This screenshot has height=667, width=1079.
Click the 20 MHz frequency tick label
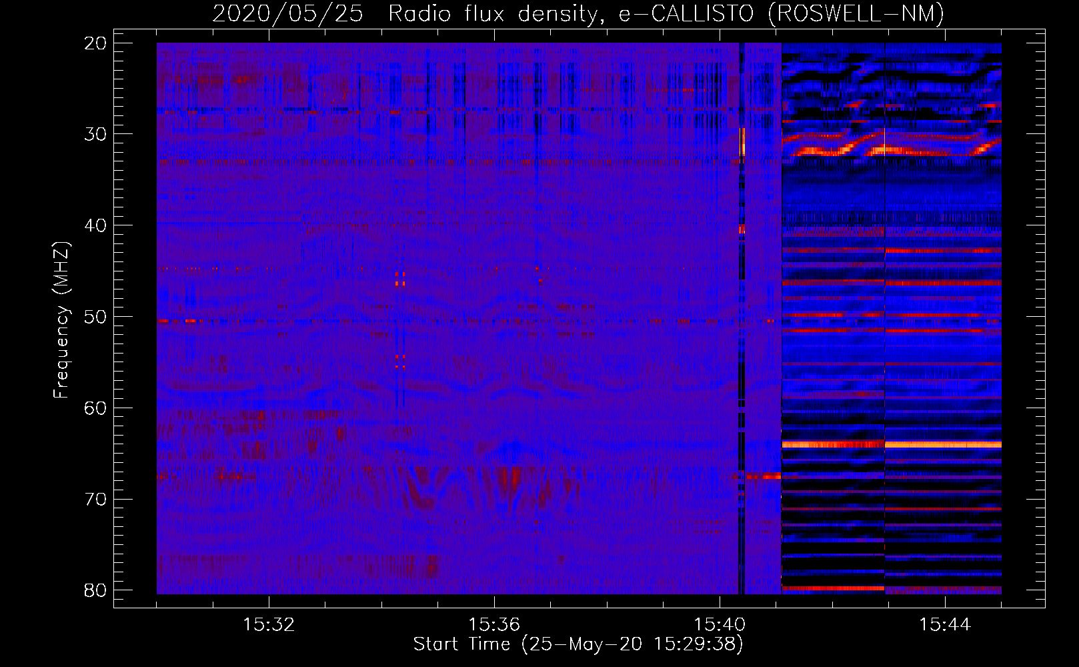coord(95,43)
